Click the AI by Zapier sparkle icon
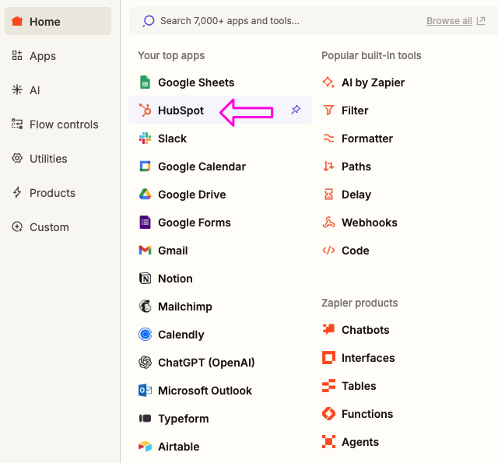Image resolution: width=498 pixels, height=463 pixels. pyautogui.click(x=328, y=82)
